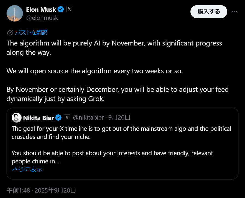
Task: Click Elon Musk's blue verified badge
Action: click(x=61, y=10)
